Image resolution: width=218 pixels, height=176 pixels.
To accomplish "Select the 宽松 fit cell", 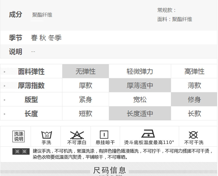I will [x=140, y=99].
